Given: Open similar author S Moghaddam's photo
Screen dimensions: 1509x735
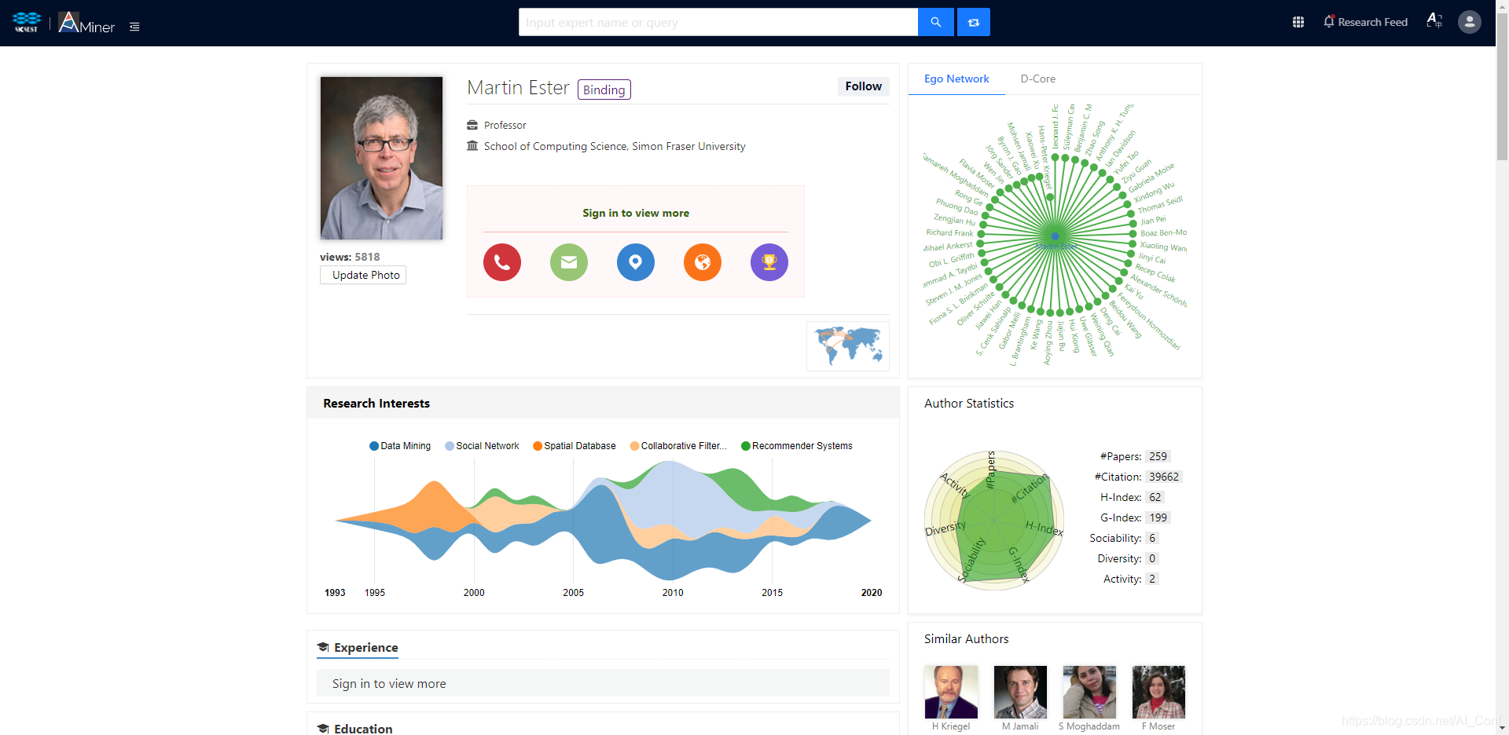Looking at the screenshot, I should tap(1089, 692).
